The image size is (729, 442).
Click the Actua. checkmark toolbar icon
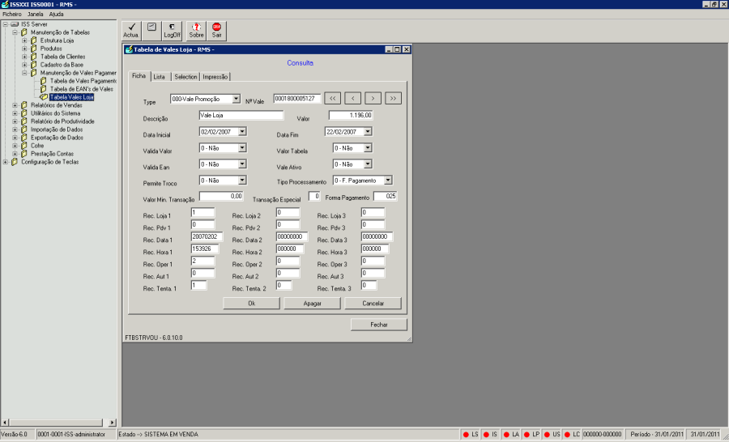[x=131, y=30]
